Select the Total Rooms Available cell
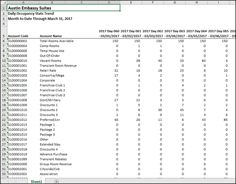Viewport: 236px width, 184px height. [57, 41]
